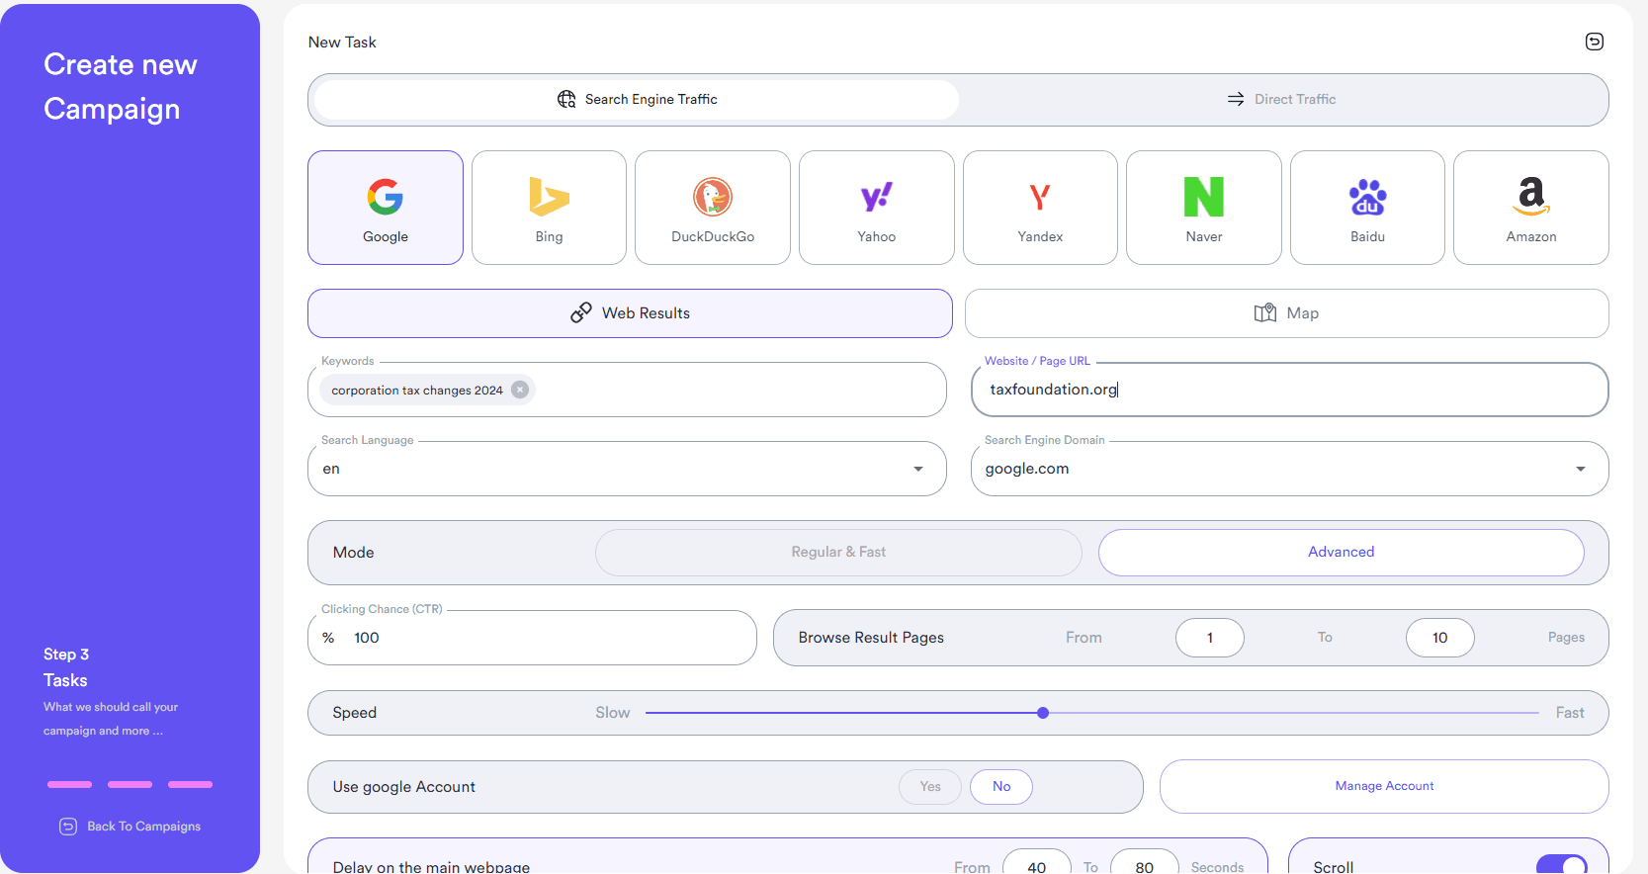Choose the Yandex search engine
Image resolution: width=1648 pixels, height=874 pixels.
click(x=1040, y=208)
